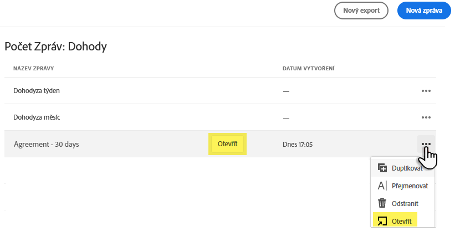This screenshot has height=252, width=460.
Task: Select the Agreement - 30 days report name
Action: [x=46, y=144]
